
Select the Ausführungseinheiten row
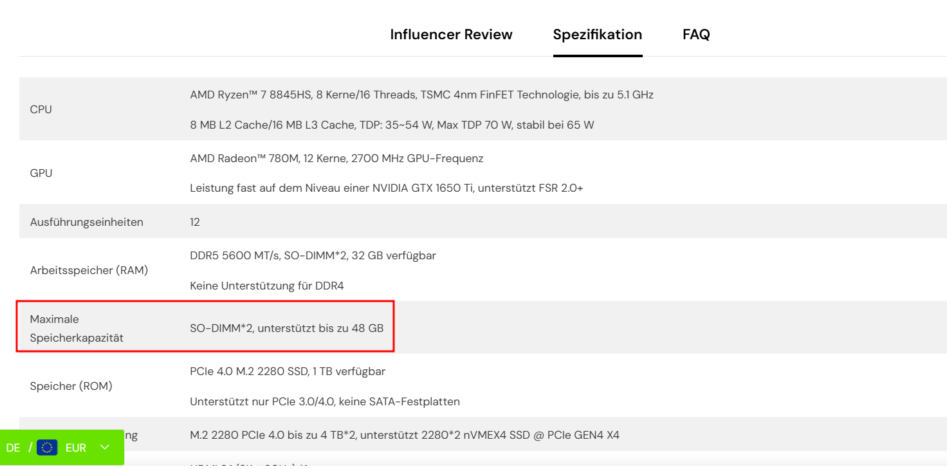(86, 221)
